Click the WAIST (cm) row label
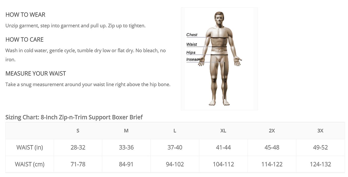348x177 pixels. coord(30,164)
